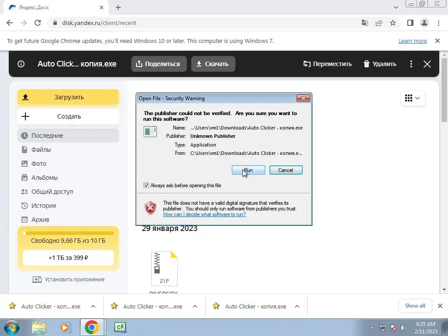The width and height of the screenshot is (448, 336).
Task: Open the Windows Start menu
Action: [12, 327]
